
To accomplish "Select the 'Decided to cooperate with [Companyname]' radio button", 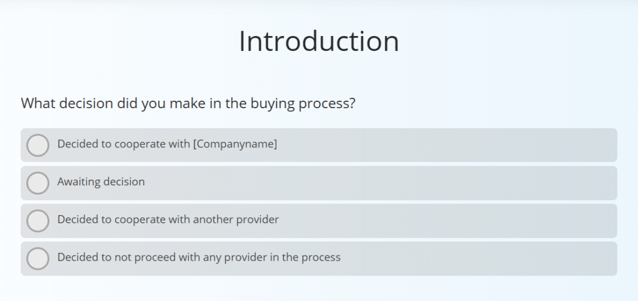I will tap(38, 145).
